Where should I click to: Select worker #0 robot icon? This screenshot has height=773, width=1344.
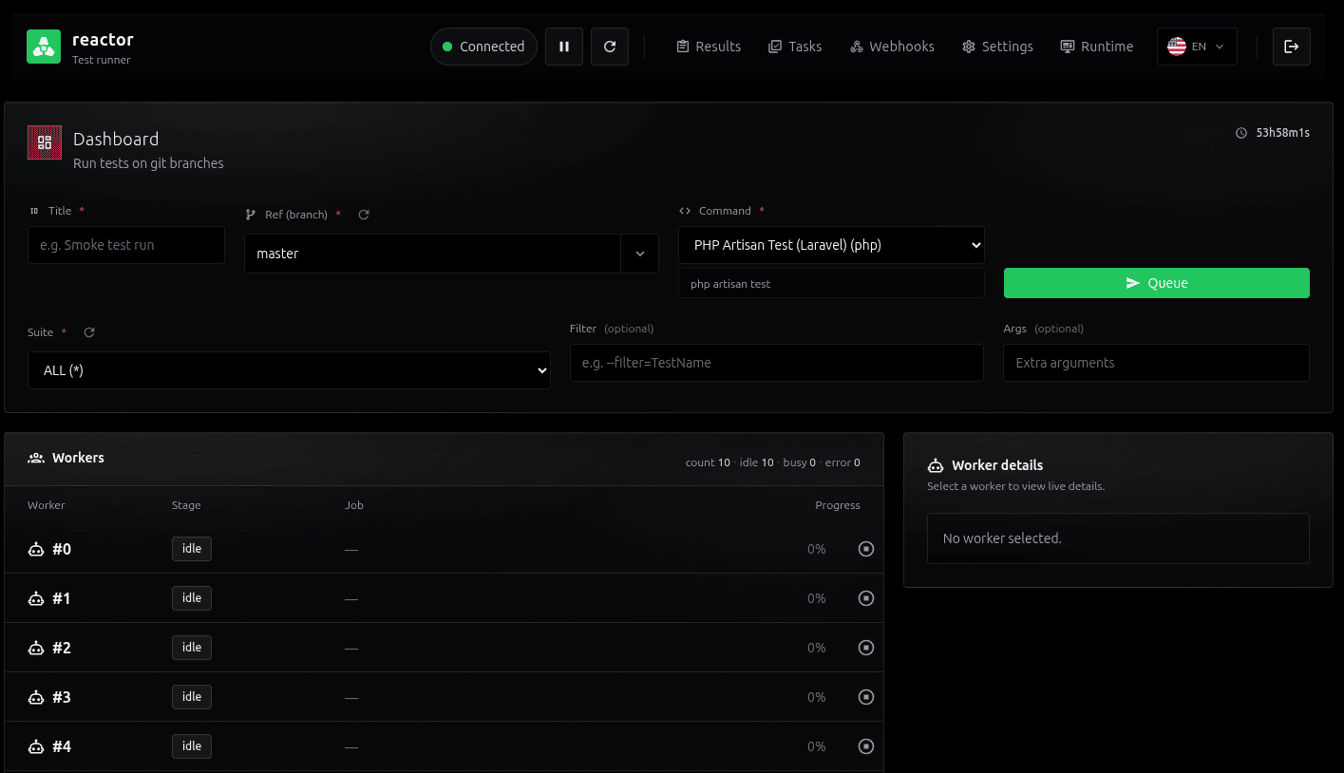point(36,549)
